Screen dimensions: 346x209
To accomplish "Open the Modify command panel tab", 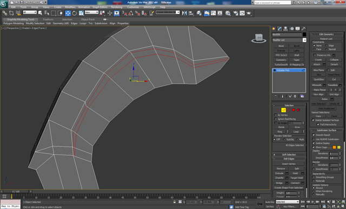I will click(280, 29).
